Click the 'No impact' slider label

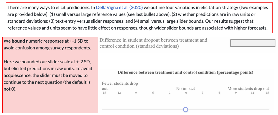(x=185, y=89)
